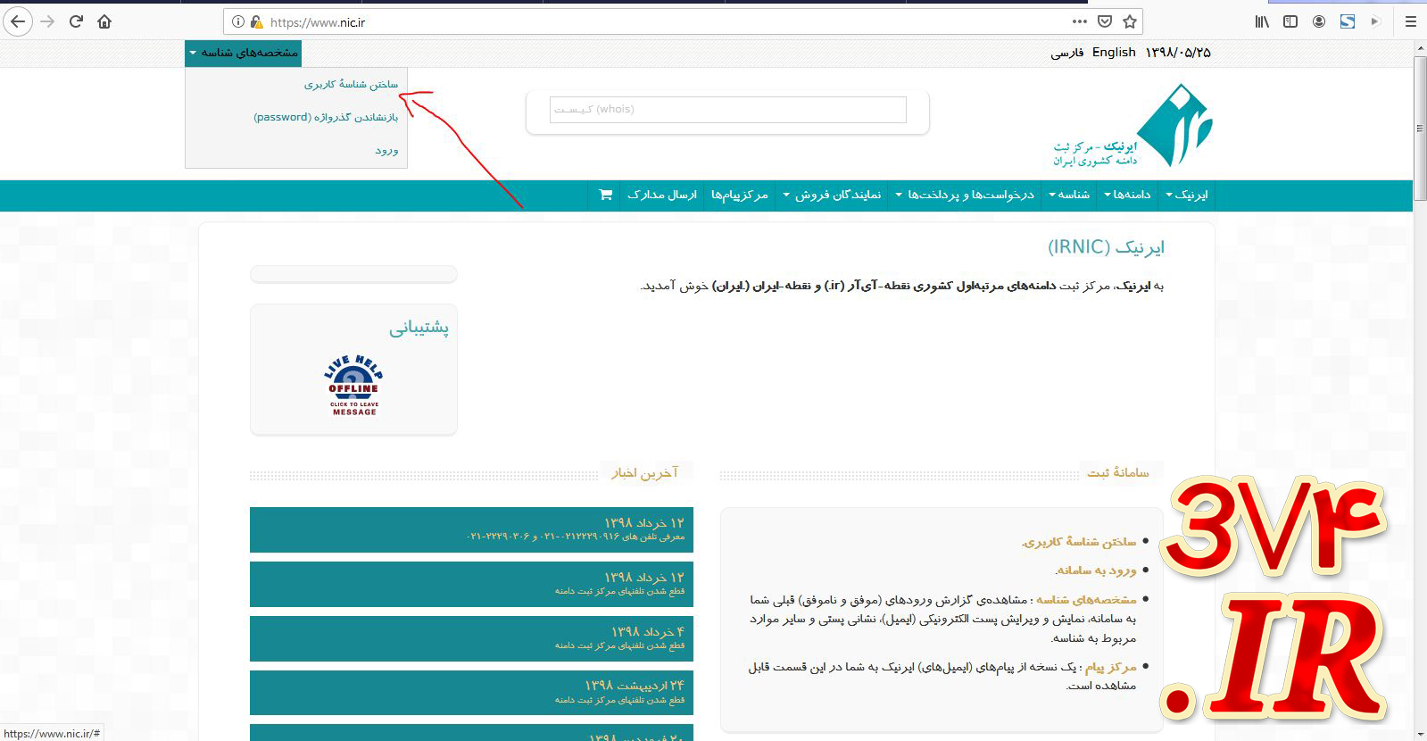
Task: Click the پشتیبانی panel heading
Action: point(419,328)
